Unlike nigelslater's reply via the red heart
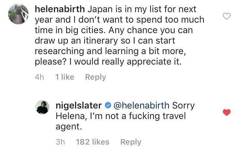The height and width of the screenshot is (158, 245). 226,113
